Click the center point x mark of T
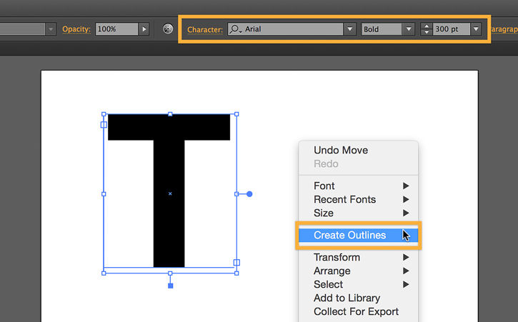The image size is (518, 322). [170, 194]
